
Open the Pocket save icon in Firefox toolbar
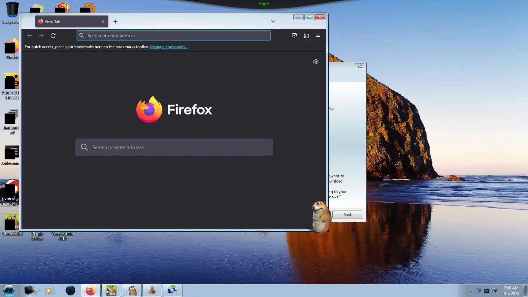coord(294,36)
